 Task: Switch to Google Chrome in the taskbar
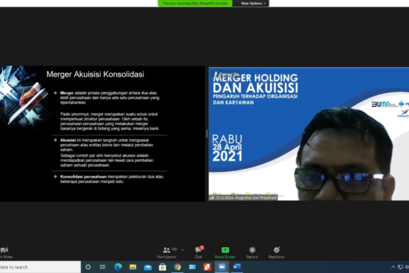178,267
